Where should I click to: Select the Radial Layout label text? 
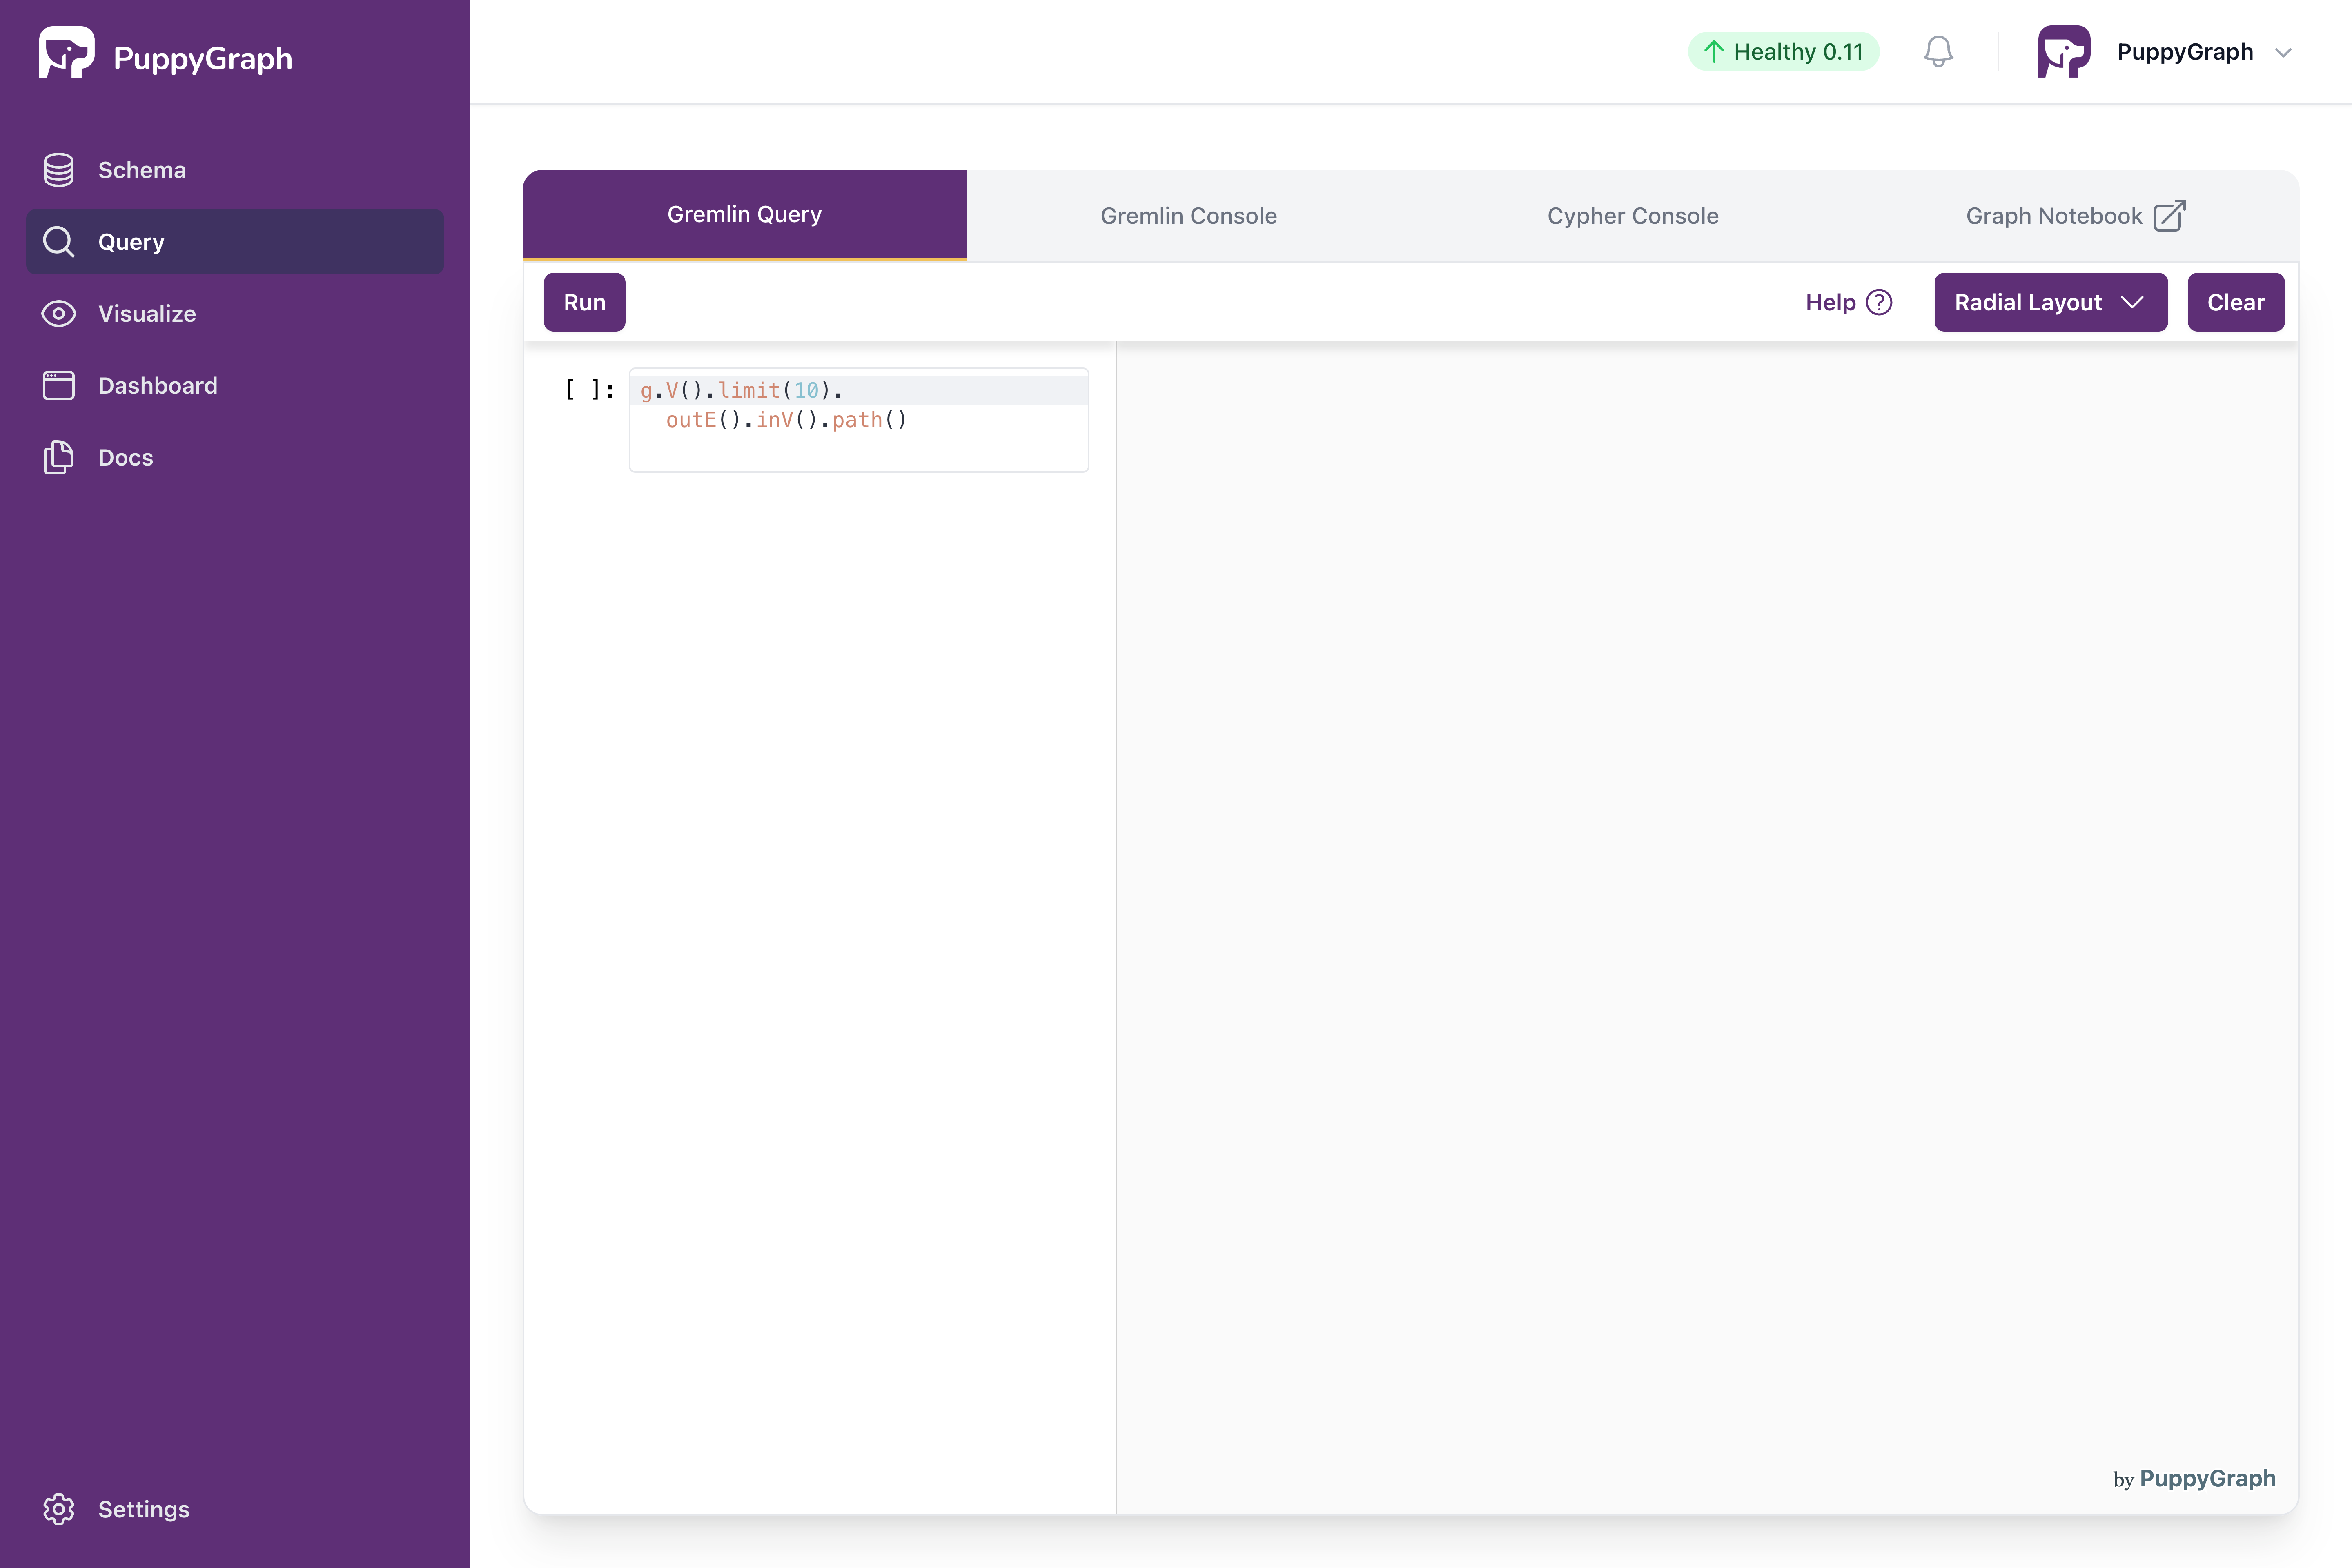pos(2028,301)
